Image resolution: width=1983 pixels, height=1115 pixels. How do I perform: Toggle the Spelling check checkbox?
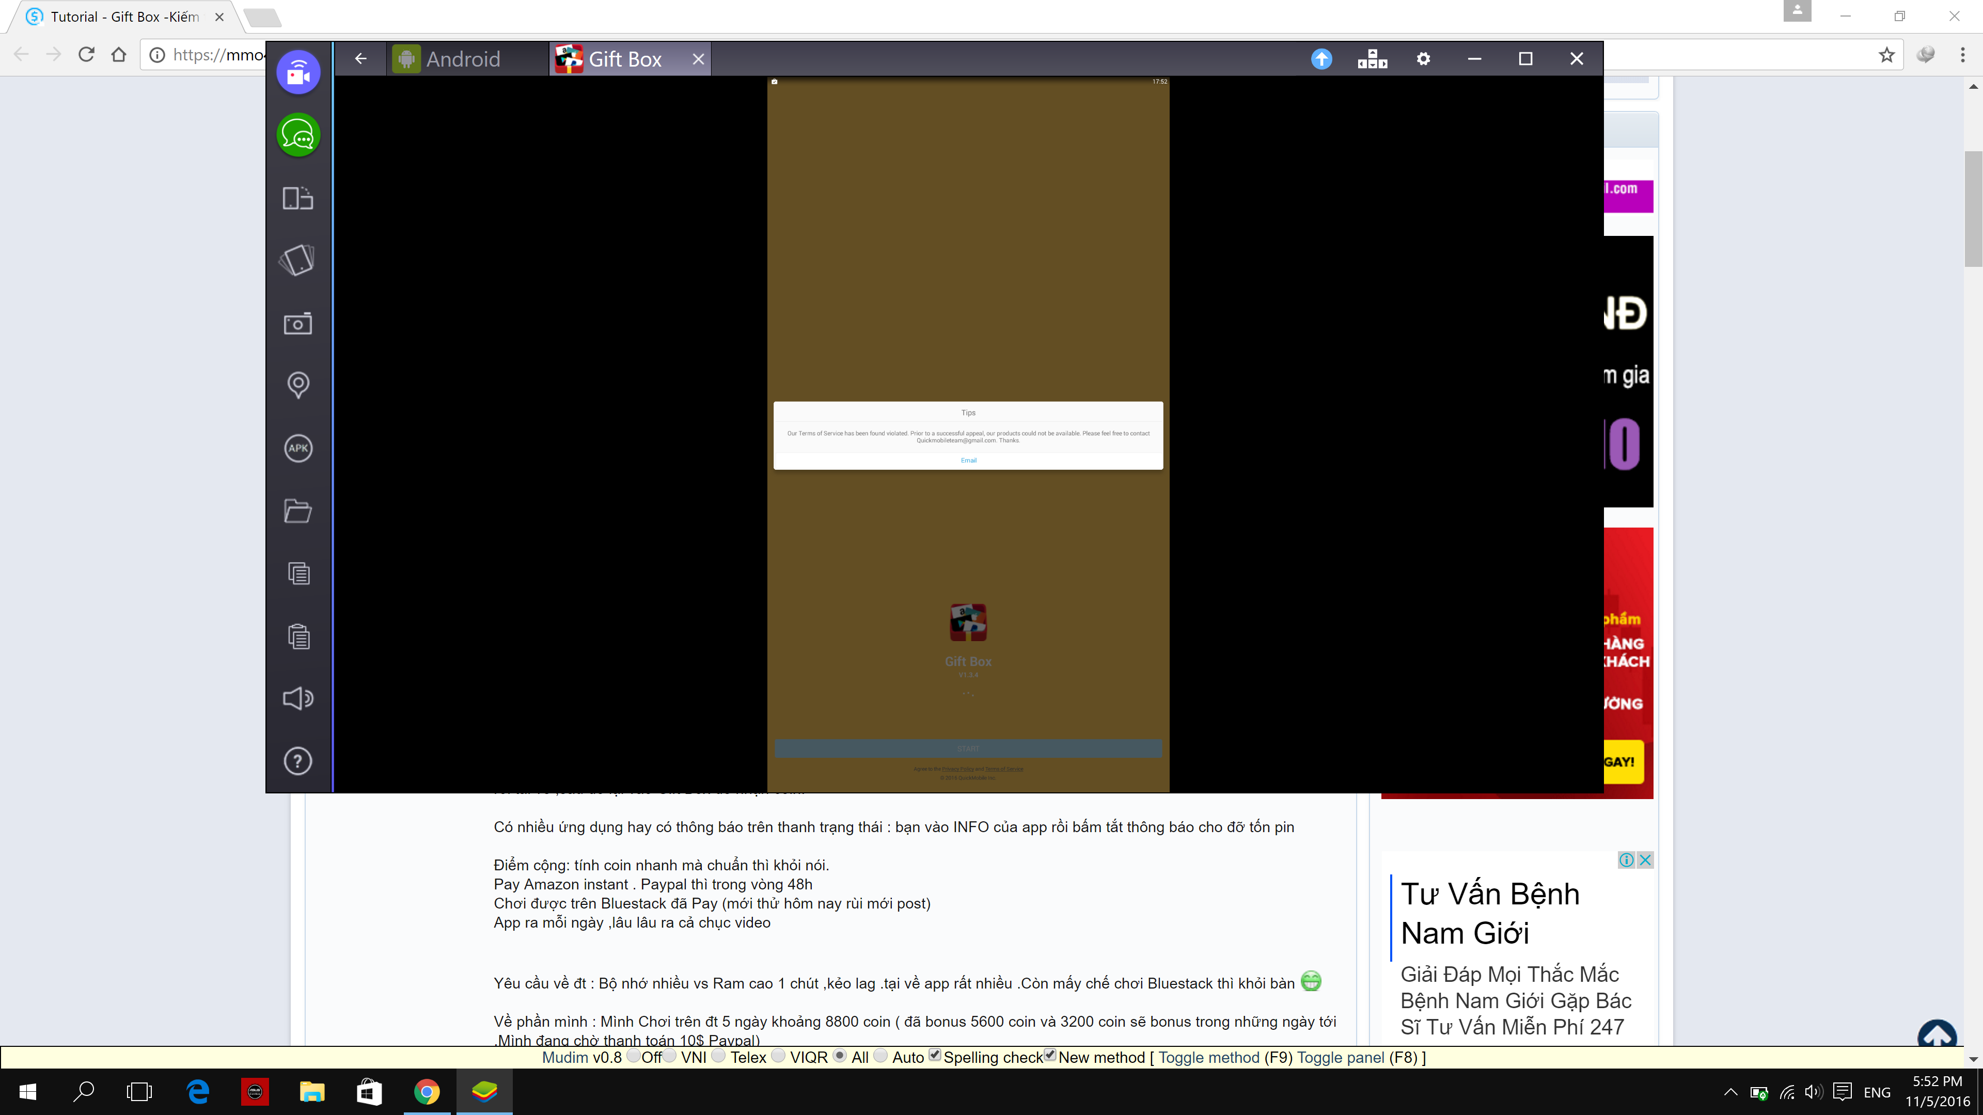(935, 1055)
